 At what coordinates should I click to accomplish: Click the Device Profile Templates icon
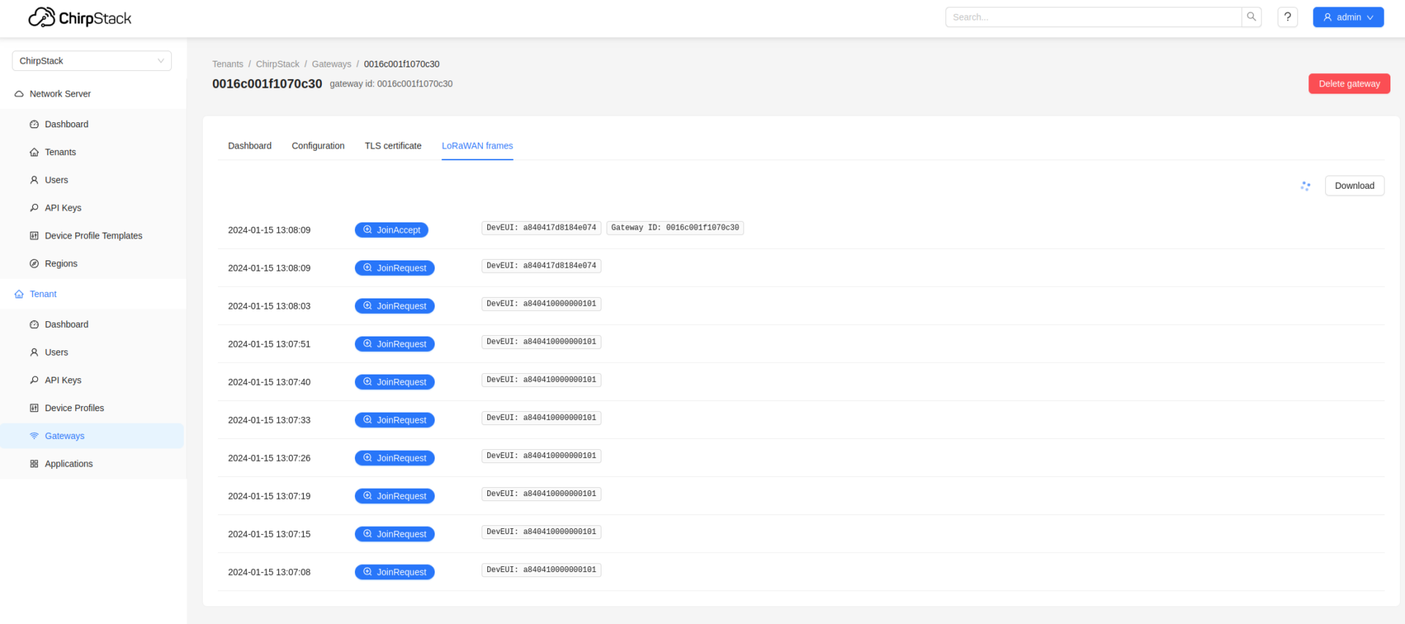34,236
